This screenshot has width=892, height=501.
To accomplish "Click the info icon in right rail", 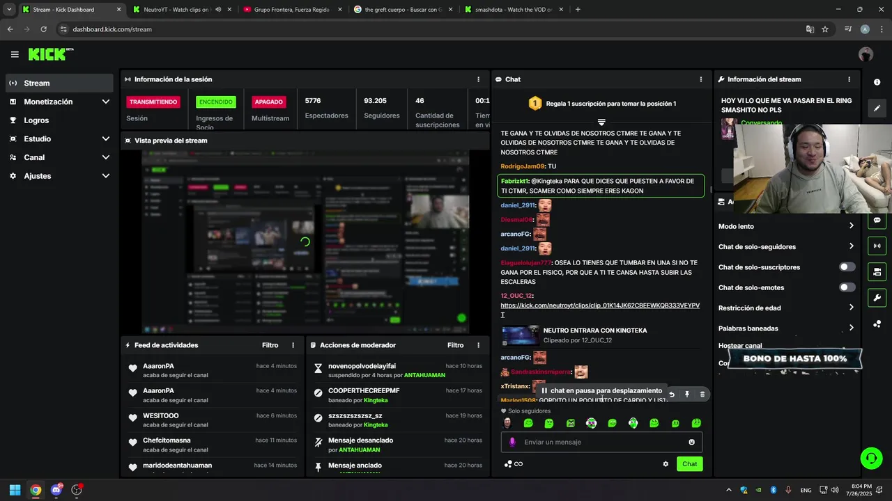I will click(877, 82).
